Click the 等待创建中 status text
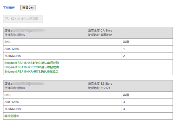The height and width of the screenshot is (131, 179). 13,116
